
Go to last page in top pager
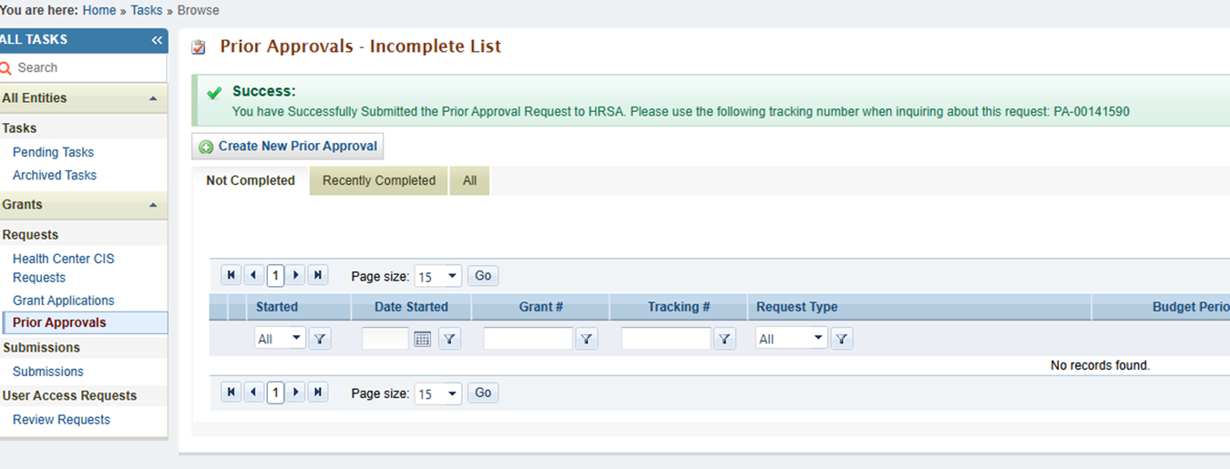coord(318,275)
